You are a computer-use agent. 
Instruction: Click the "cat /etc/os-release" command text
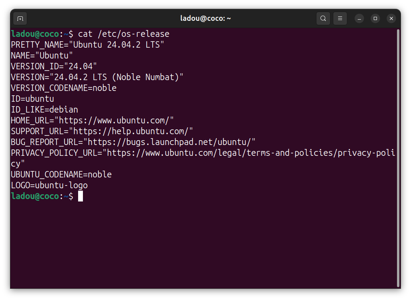[124, 34]
